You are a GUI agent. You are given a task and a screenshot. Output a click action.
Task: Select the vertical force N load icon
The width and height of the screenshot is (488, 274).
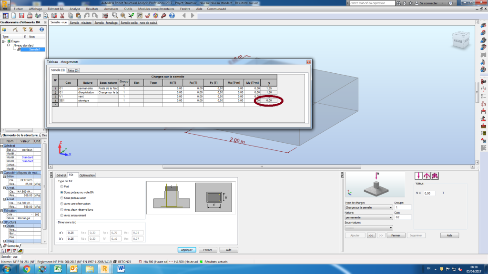418,176
